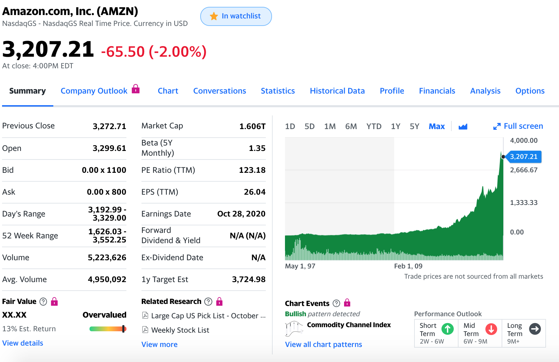Switch to the Chart tab
This screenshot has height=362, width=559.
(168, 91)
